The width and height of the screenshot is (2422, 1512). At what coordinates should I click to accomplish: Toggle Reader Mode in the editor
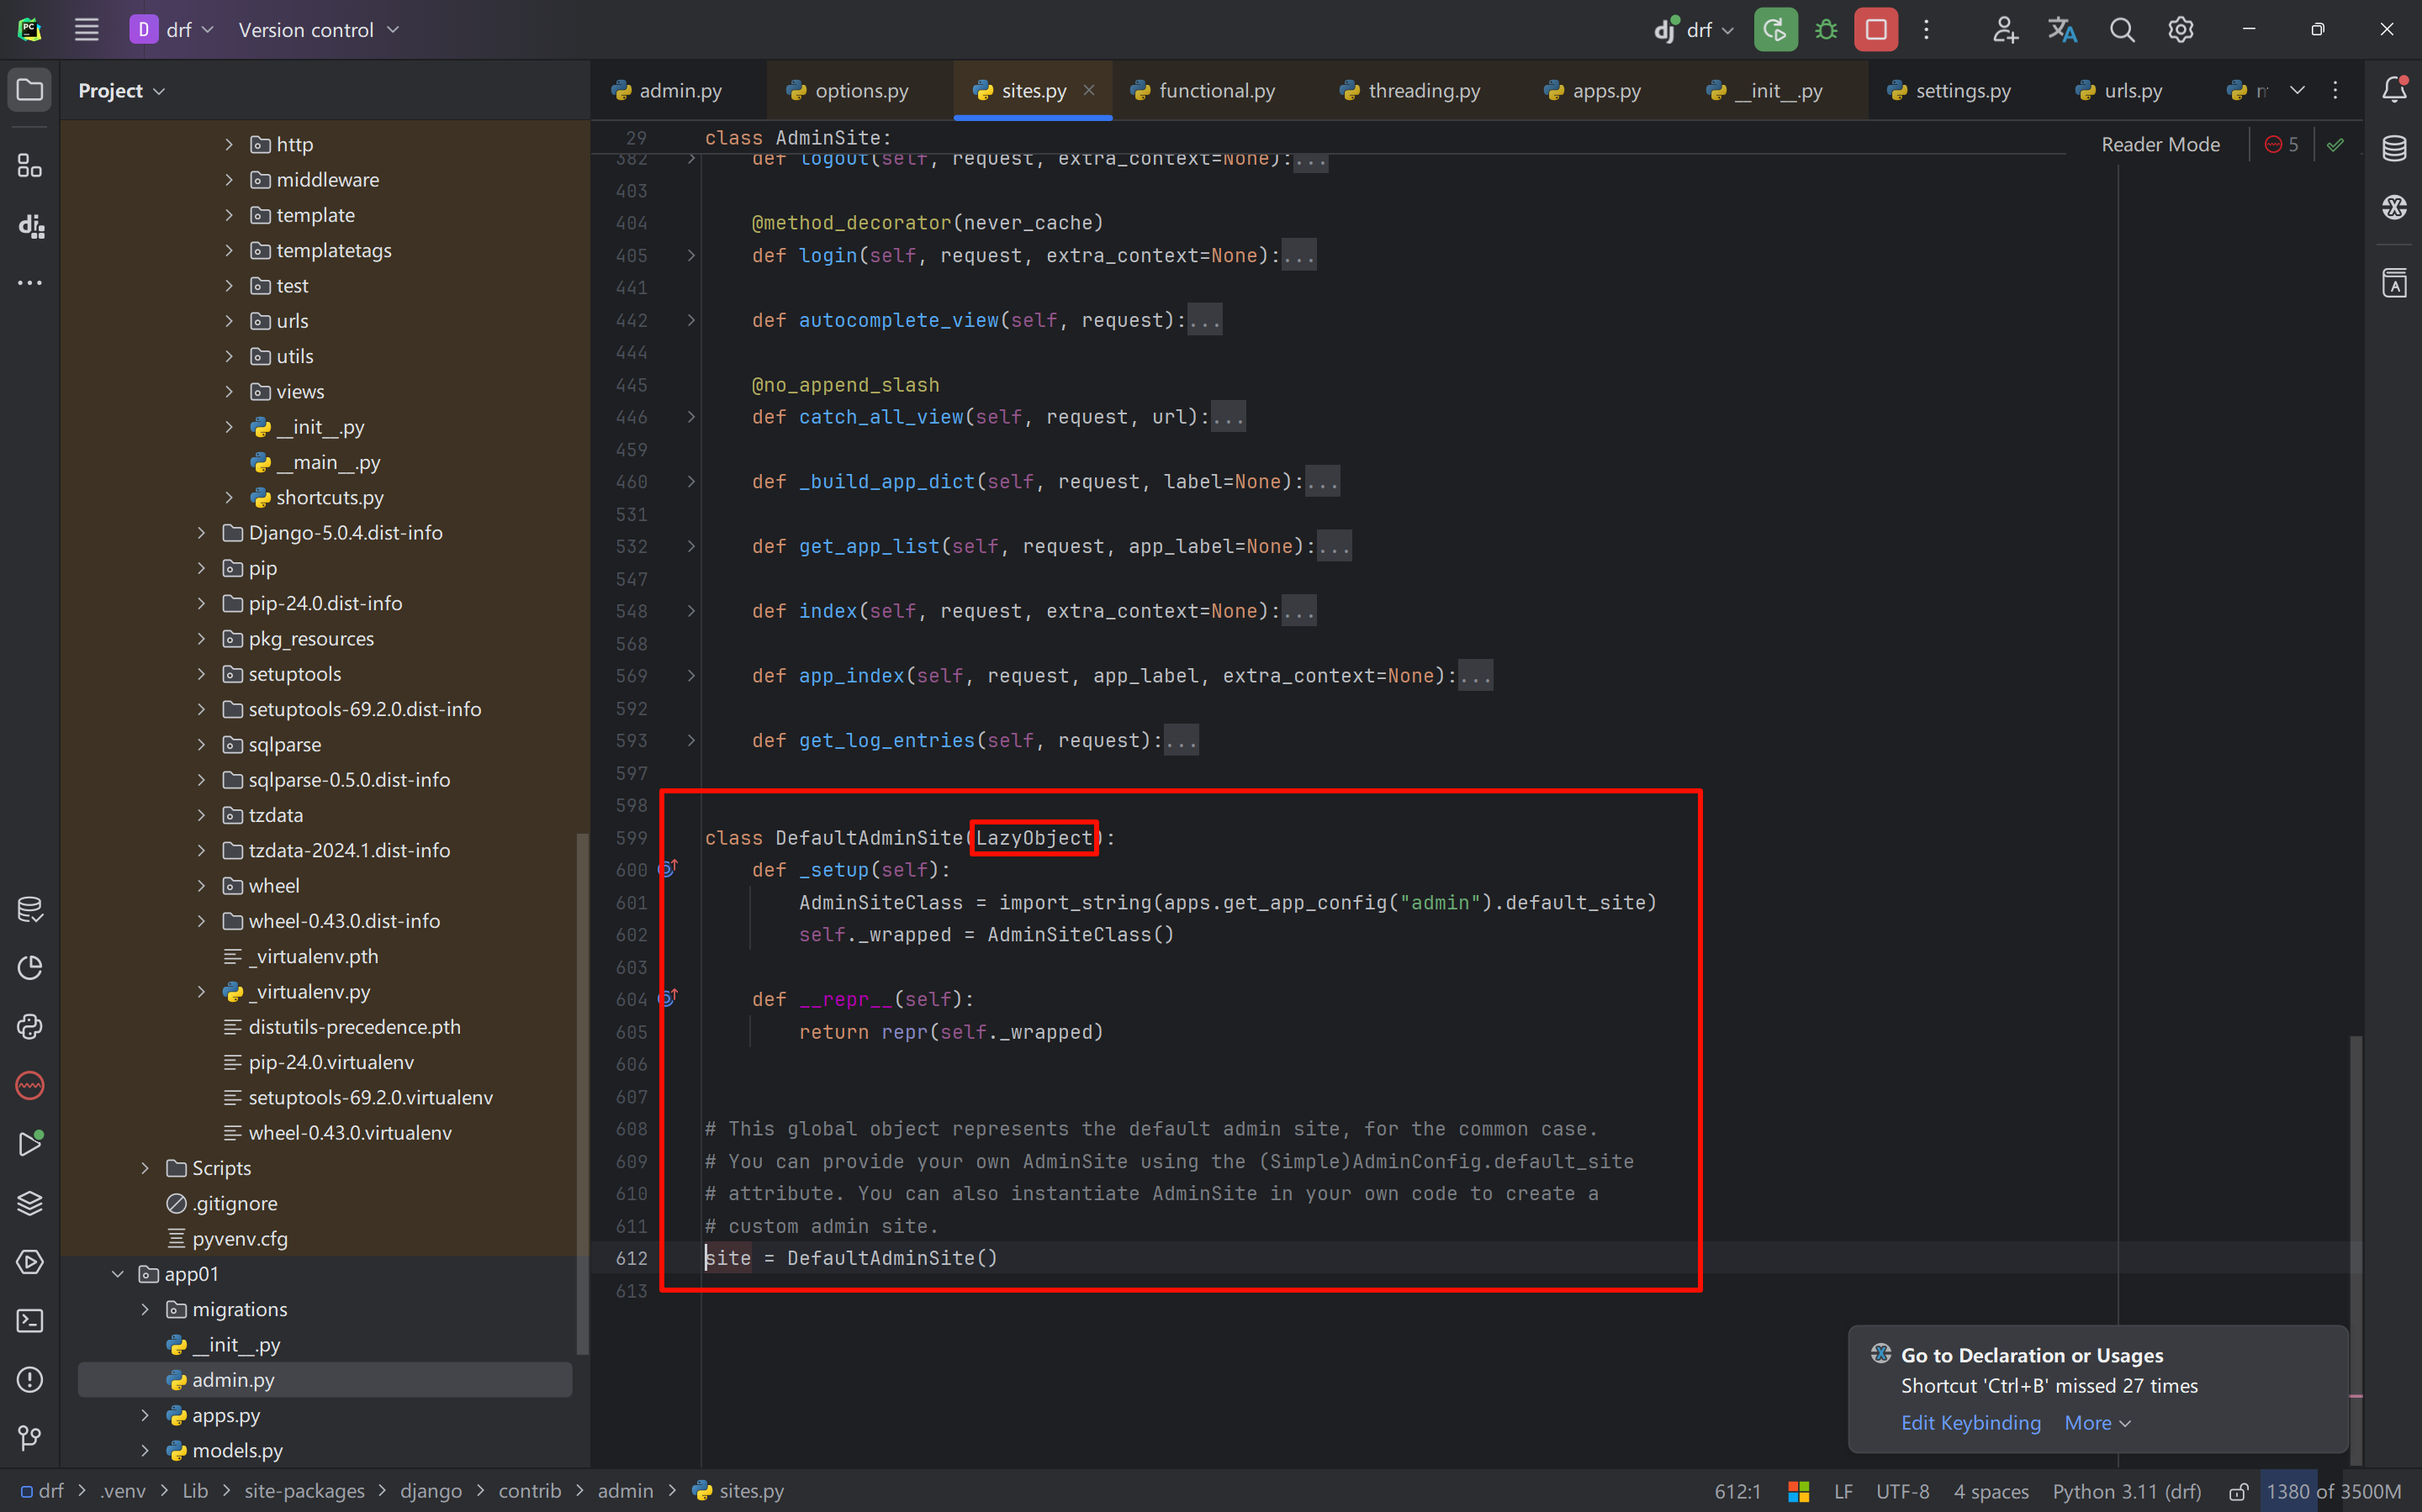pos(2160,145)
